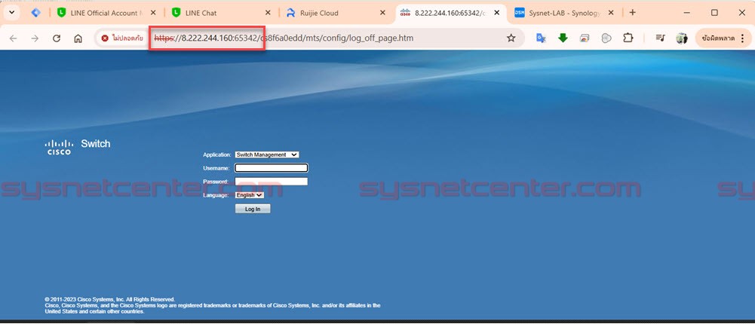
Task: Open the Chrome profile avatar
Action: coord(681,38)
